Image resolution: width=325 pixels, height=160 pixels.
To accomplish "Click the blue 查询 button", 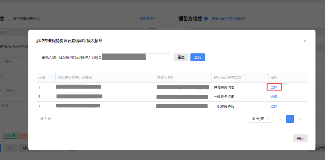I will 197,57.
